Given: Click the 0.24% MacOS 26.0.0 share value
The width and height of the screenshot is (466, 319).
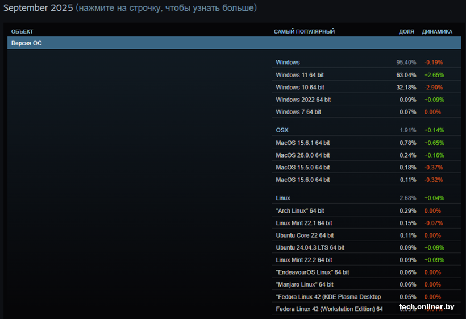Looking at the screenshot, I should tap(408, 155).
